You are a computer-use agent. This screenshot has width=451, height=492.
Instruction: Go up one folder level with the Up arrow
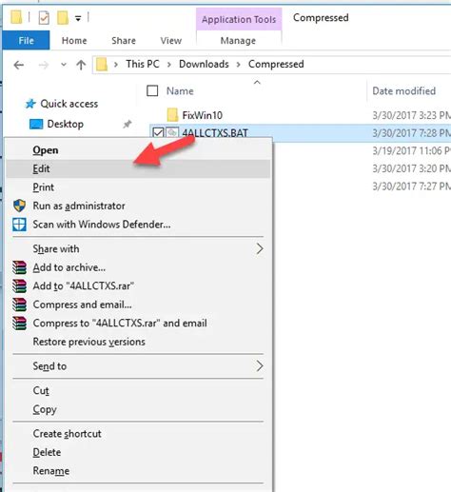coord(81,65)
